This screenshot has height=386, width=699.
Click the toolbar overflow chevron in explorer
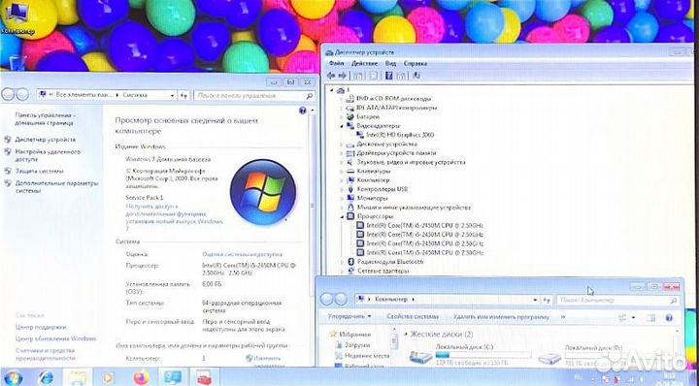563,317
